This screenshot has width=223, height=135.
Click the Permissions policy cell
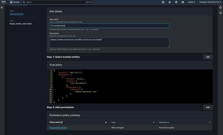click(x=167, y=128)
